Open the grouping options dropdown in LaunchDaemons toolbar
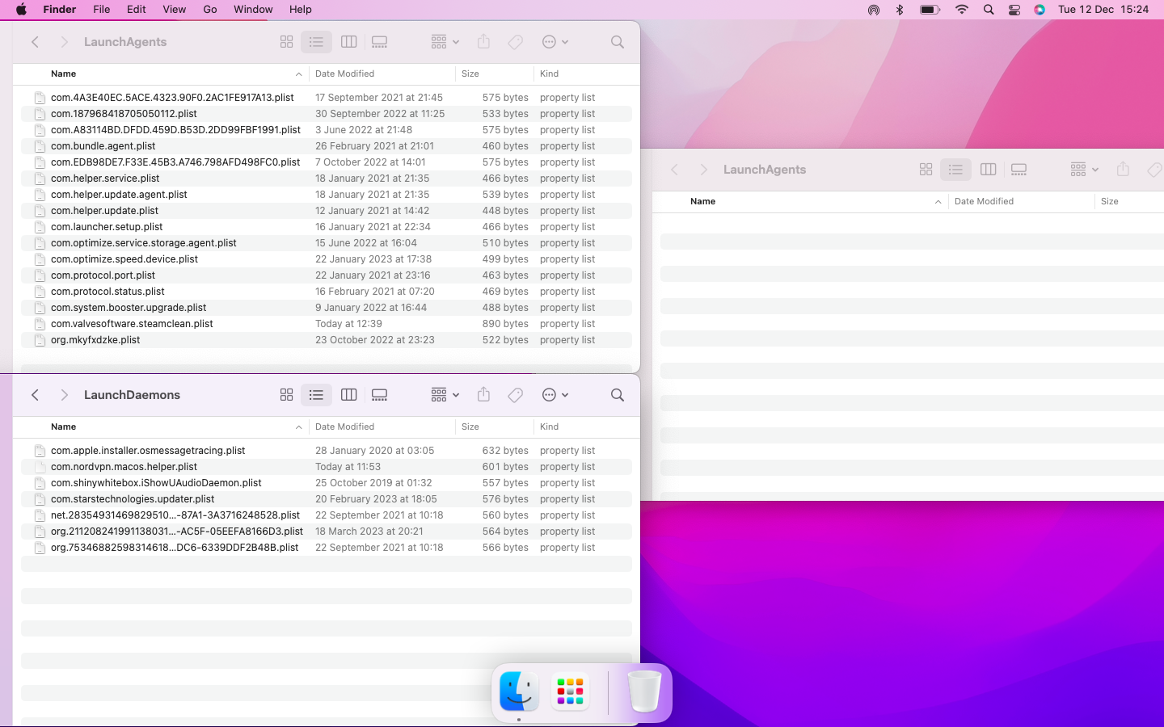Image resolution: width=1164 pixels, height=727 pixels. [x=443, y=395]
